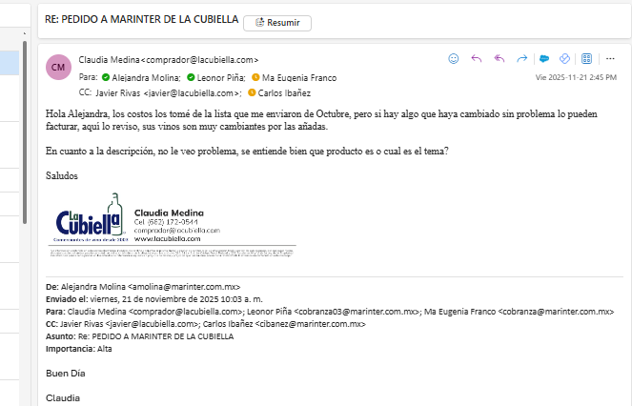The width and height of the screenshot is (632, 406).
Task: Click the Reply arrow icon
Action: [x=477, y=59]
